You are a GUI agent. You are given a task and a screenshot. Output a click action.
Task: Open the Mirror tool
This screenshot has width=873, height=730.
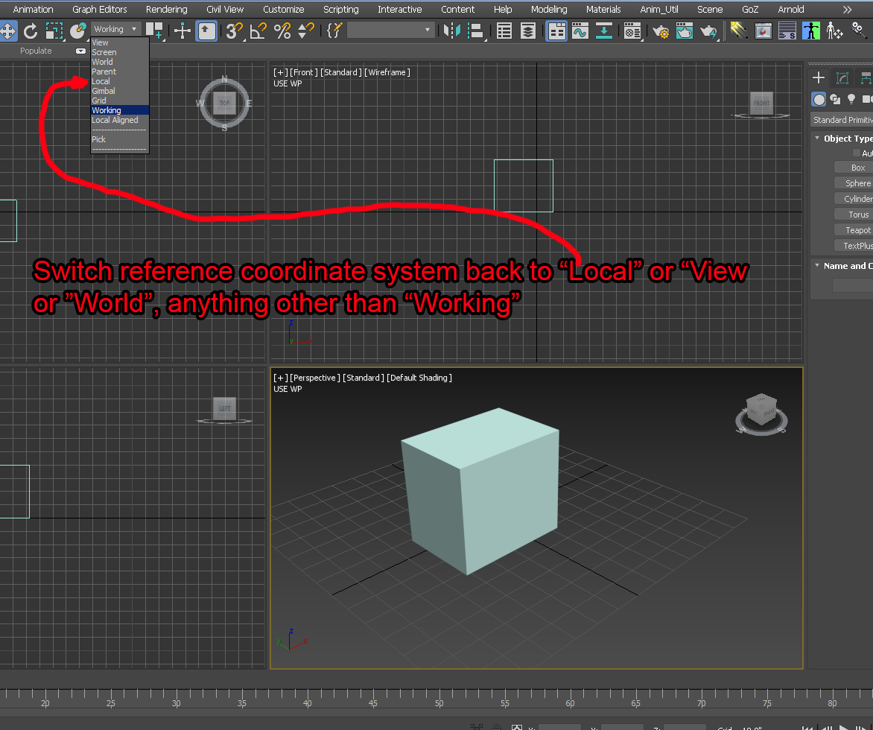(x=451, y=31)
